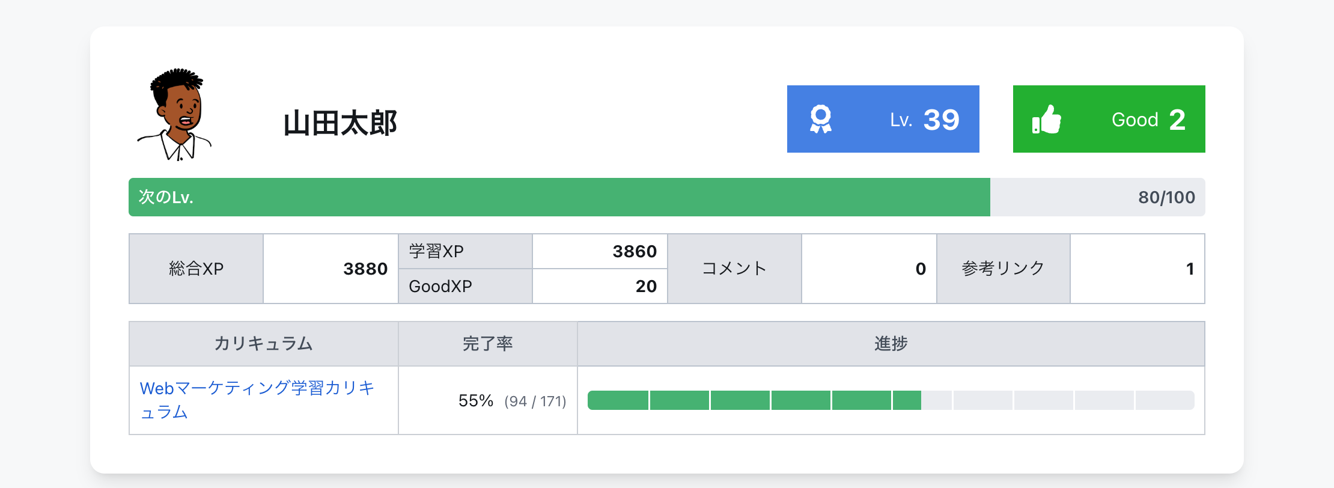Click the GoodXP value 20
The width and height of the screenshot is (1334, 488).
(x=645, y=286)
